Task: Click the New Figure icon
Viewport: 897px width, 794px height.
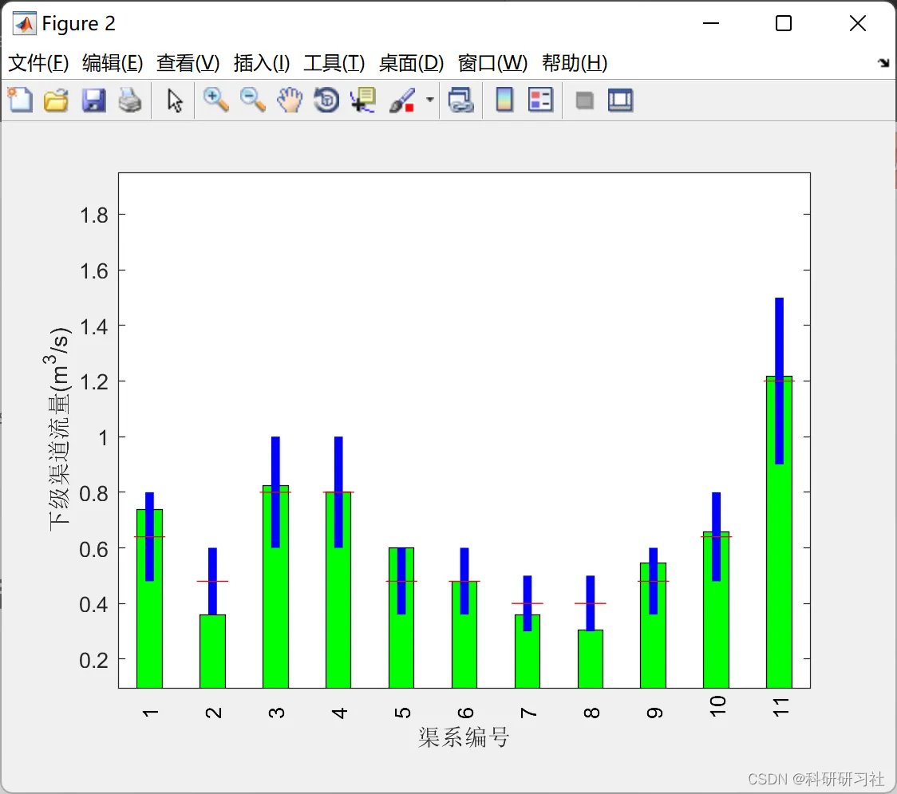Action: 20,100
